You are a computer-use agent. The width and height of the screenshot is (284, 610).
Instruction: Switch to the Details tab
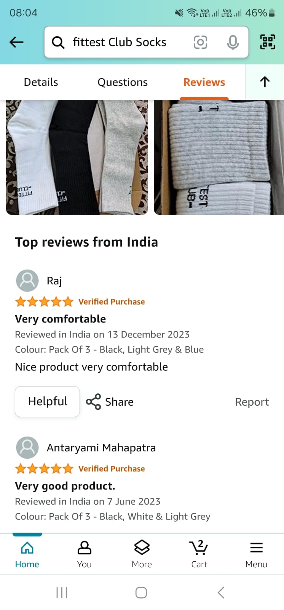click(x=41, y=82)
